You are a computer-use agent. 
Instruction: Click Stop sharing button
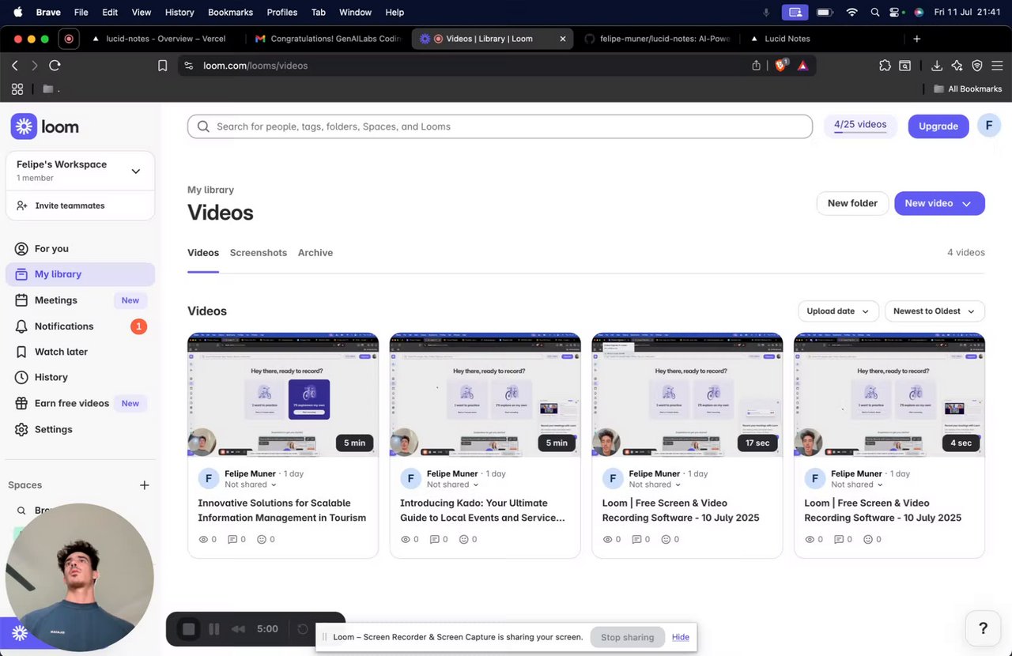click(628, 637)
